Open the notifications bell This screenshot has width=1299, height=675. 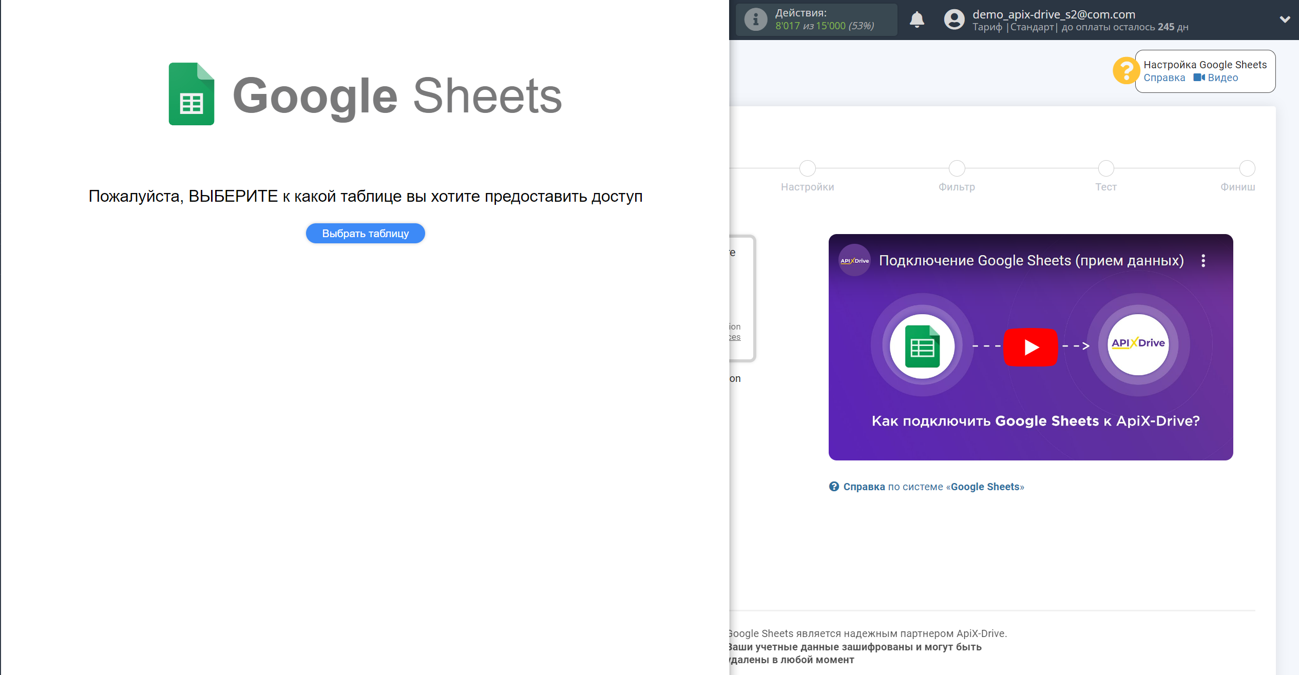[x=916, y=20]
